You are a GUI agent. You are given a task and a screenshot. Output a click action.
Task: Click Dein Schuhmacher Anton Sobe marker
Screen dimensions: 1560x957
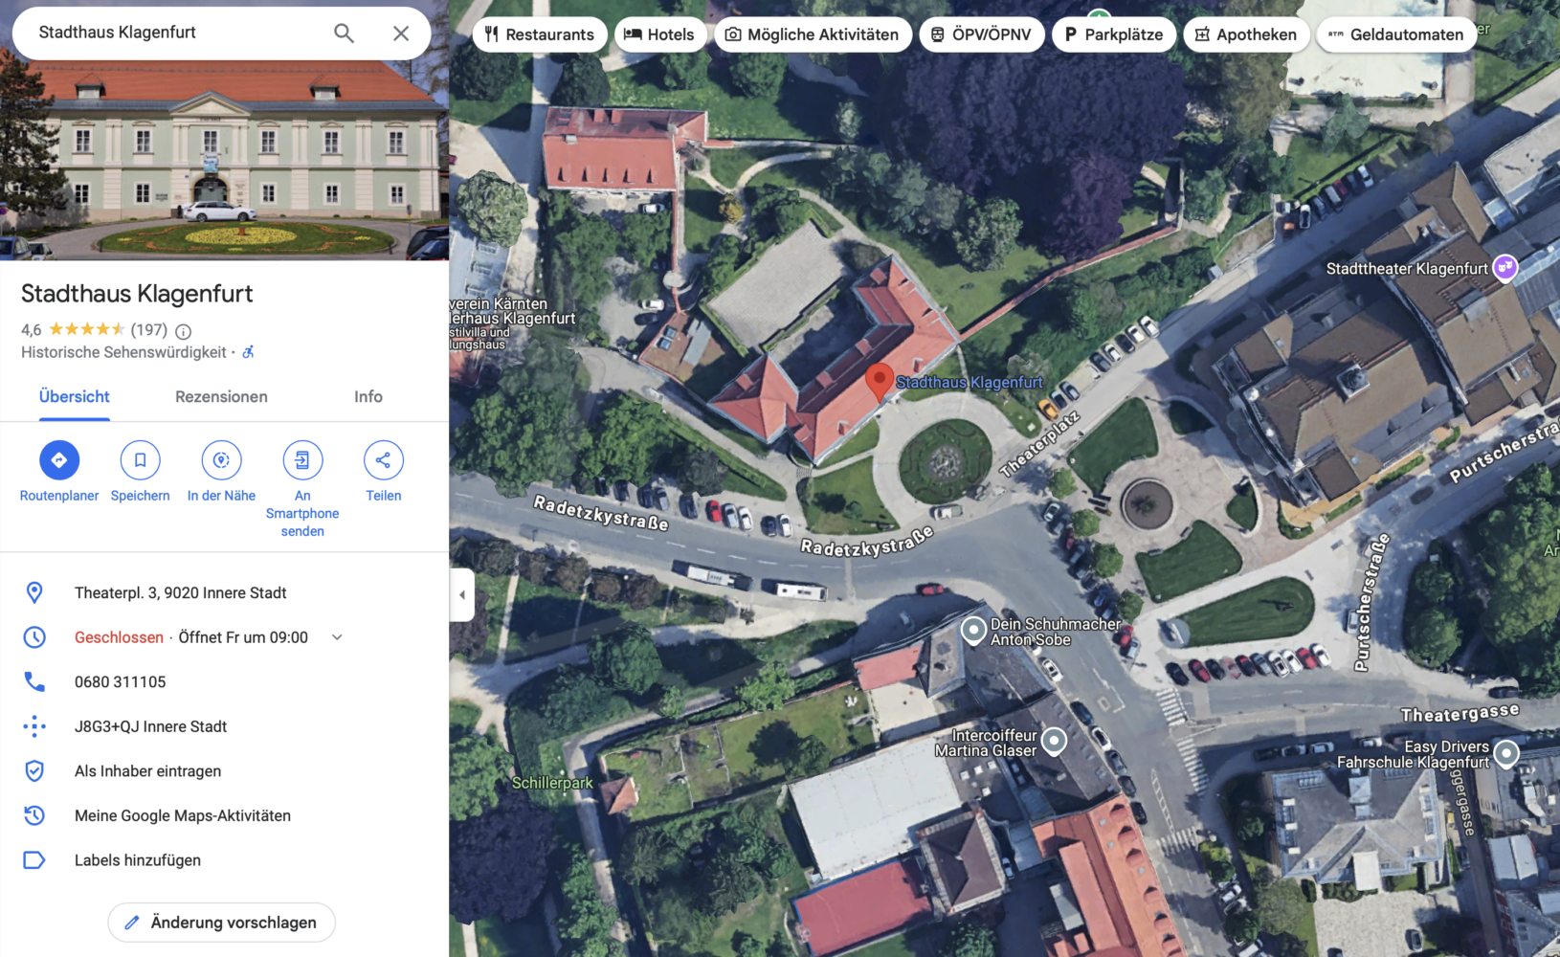tap(973, 630)
